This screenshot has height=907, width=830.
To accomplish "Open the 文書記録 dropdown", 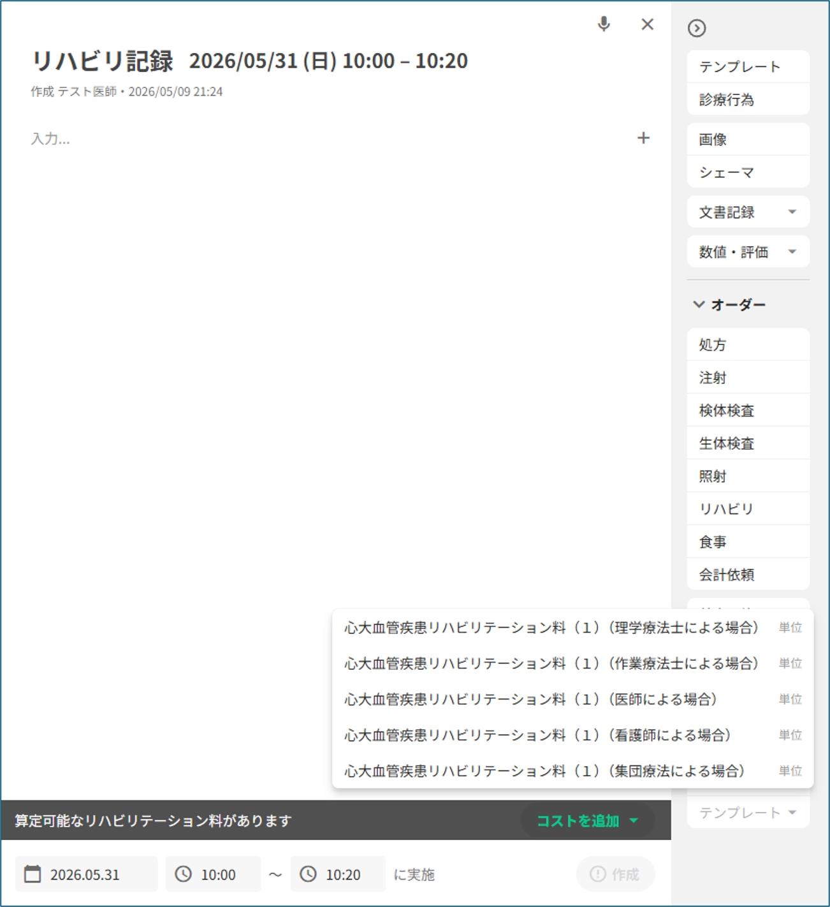I will (748, 212).
